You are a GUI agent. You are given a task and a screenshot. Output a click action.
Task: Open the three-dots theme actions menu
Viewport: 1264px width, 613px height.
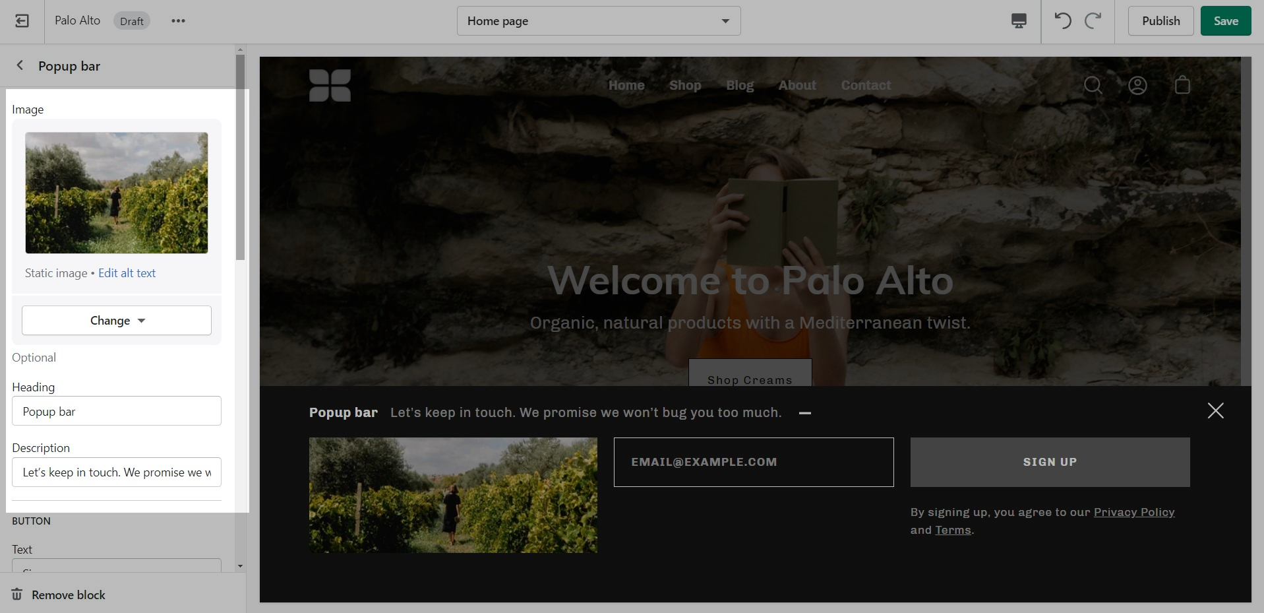pos(178,21)
